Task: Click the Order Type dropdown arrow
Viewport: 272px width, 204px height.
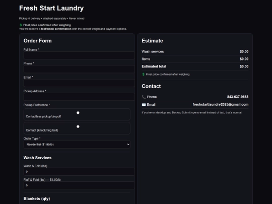Action: [128, 145]
